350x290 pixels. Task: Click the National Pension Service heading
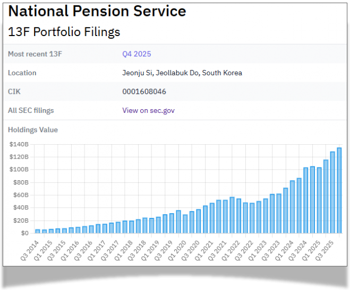[x=97, y=11]
